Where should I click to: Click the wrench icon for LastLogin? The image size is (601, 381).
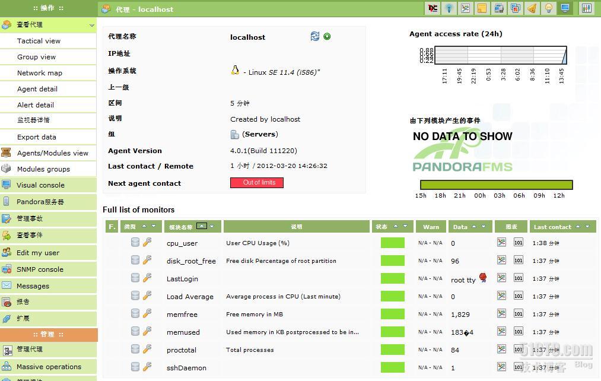[147, 278]
